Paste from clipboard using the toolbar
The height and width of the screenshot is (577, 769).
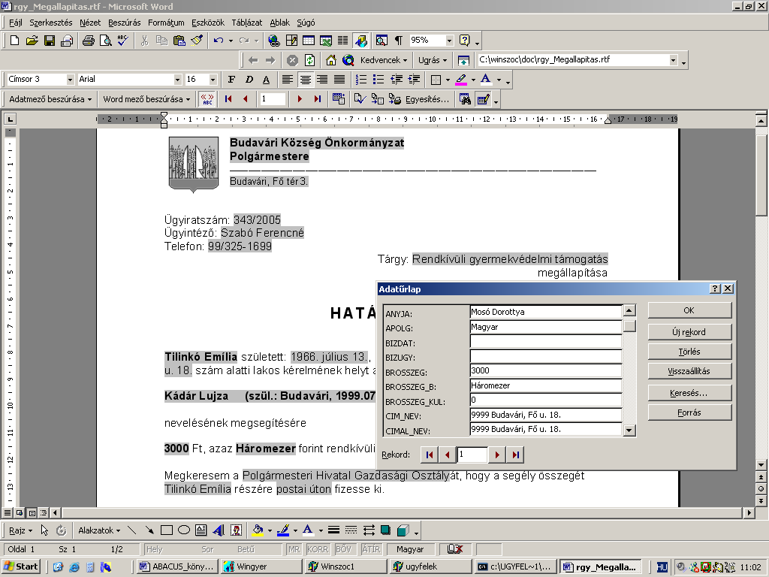click(179, 41)
